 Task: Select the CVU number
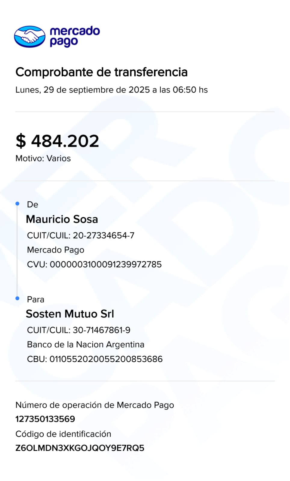click(94, 265)
